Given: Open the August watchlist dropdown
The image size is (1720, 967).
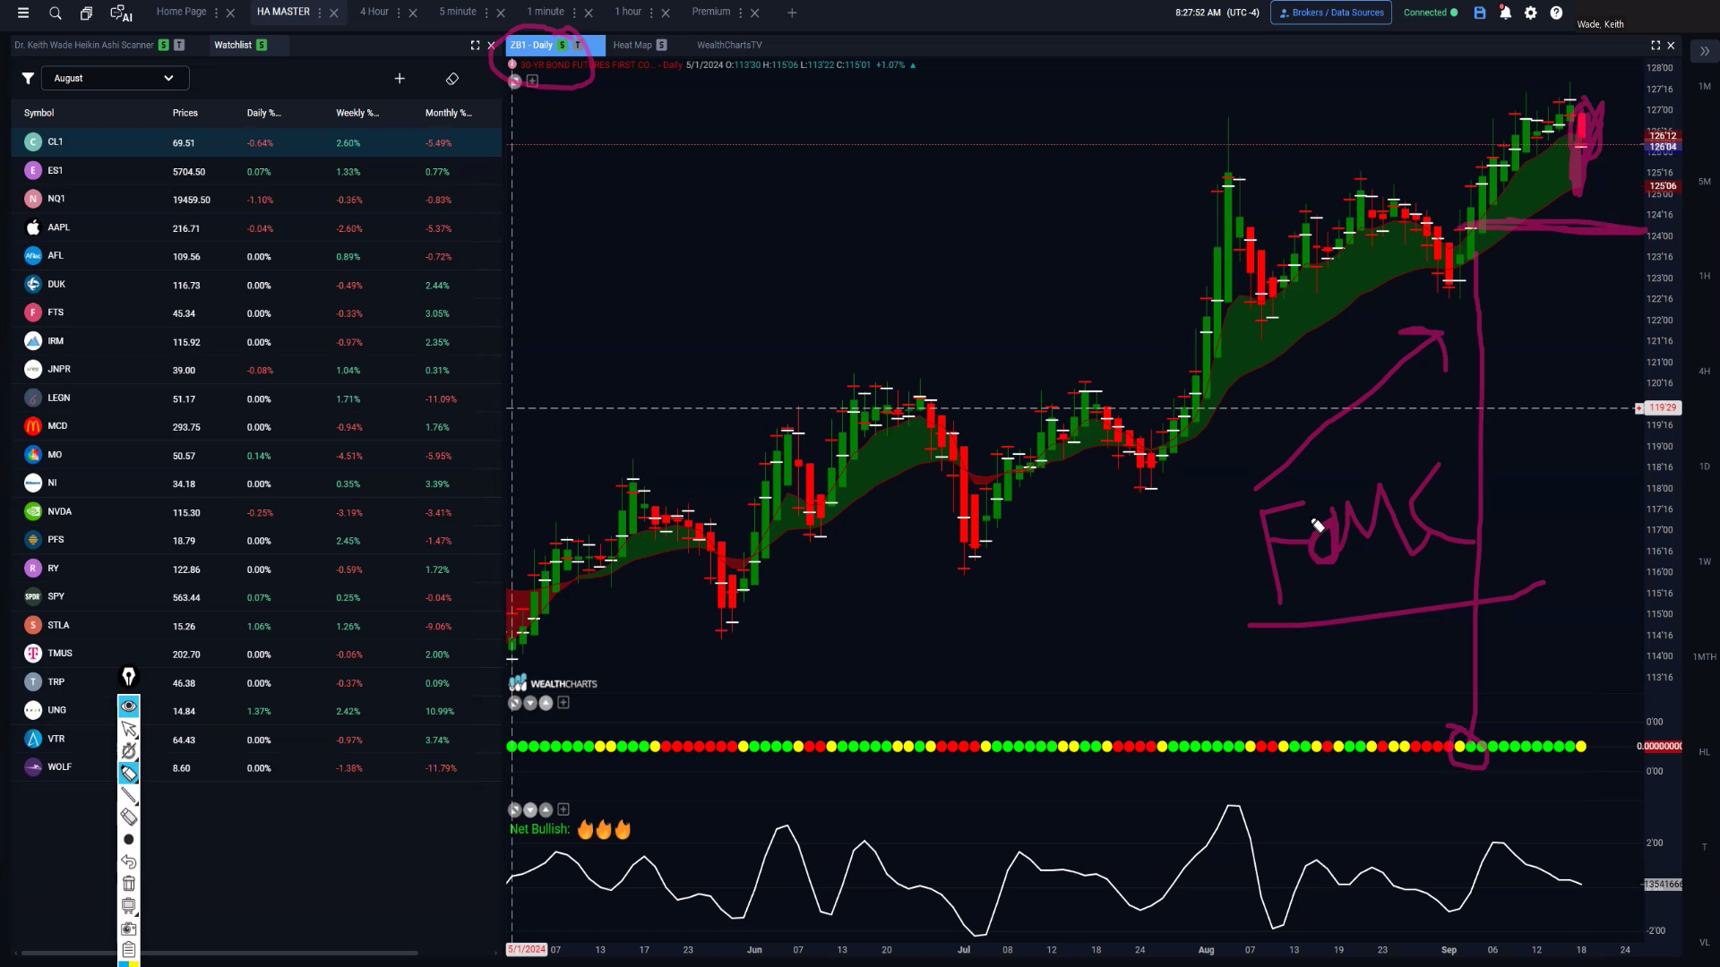Looking at the screenshot, I should pos(115,78).
